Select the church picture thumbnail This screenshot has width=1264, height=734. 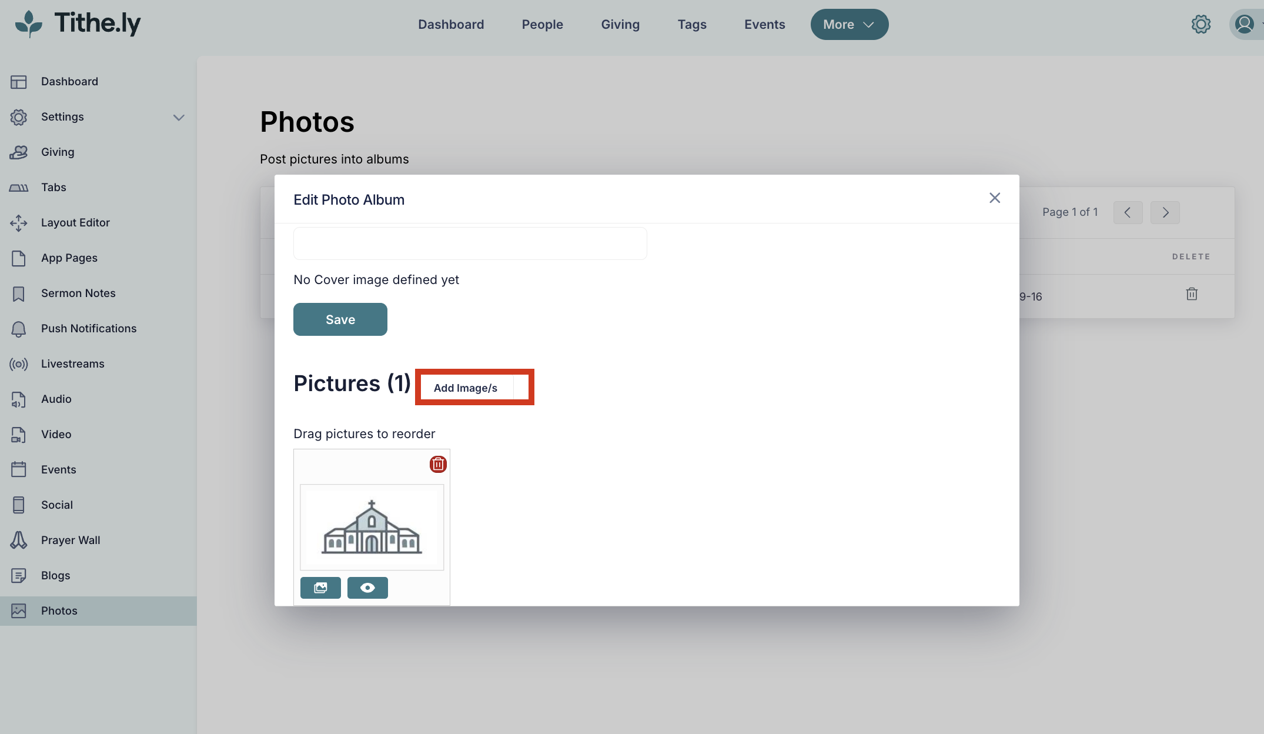(x=372, y=527)
